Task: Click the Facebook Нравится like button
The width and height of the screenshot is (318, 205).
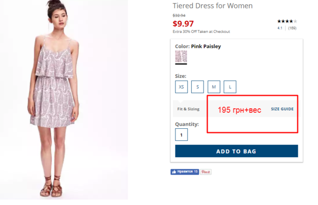Action: click(x=184, y=172)
